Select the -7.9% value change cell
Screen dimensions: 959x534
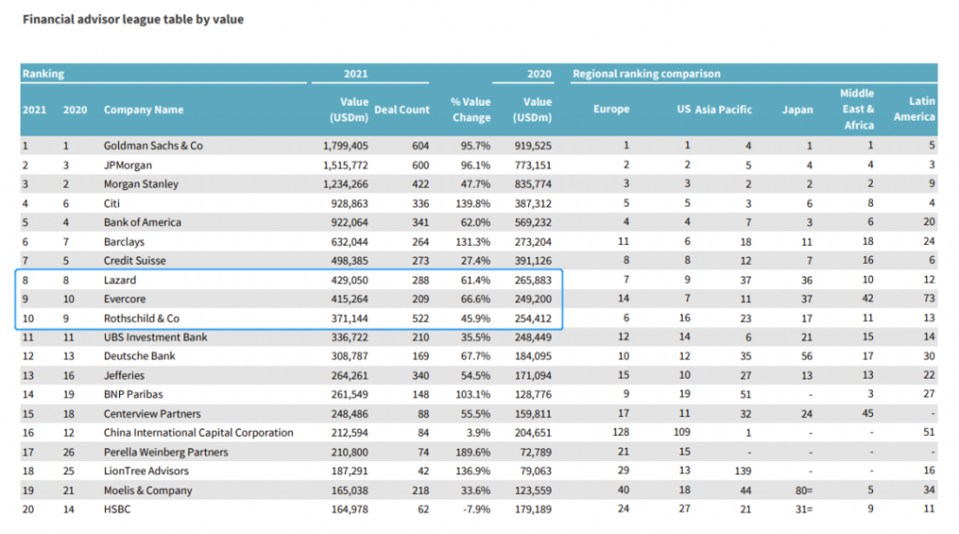coord(475,509)
